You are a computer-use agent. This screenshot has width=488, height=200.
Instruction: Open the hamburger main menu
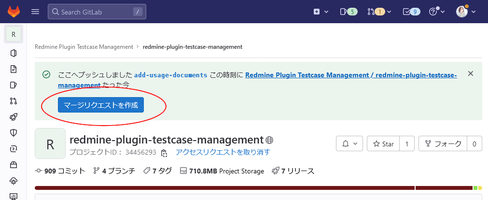[x=36, y=12]
